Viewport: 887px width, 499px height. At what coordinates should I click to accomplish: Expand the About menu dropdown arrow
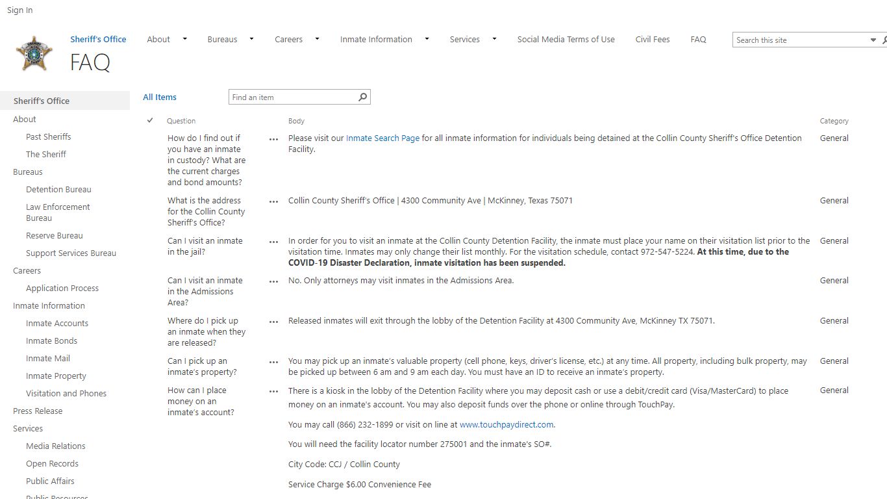184,39
